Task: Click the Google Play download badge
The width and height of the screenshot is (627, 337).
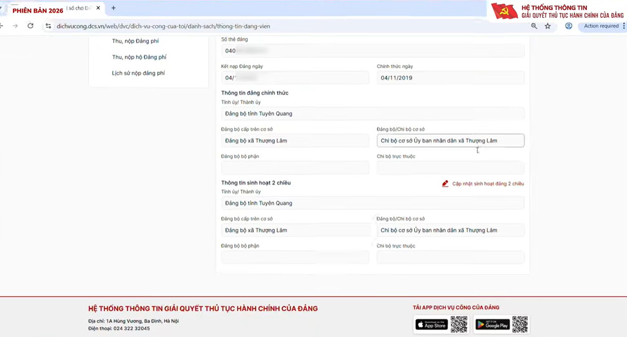Action: click(x=492, y=324)
